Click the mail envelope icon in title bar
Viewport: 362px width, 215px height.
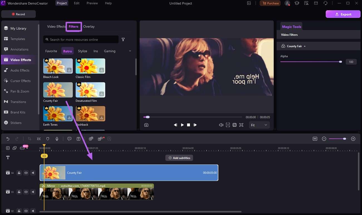tap(316, 3)
